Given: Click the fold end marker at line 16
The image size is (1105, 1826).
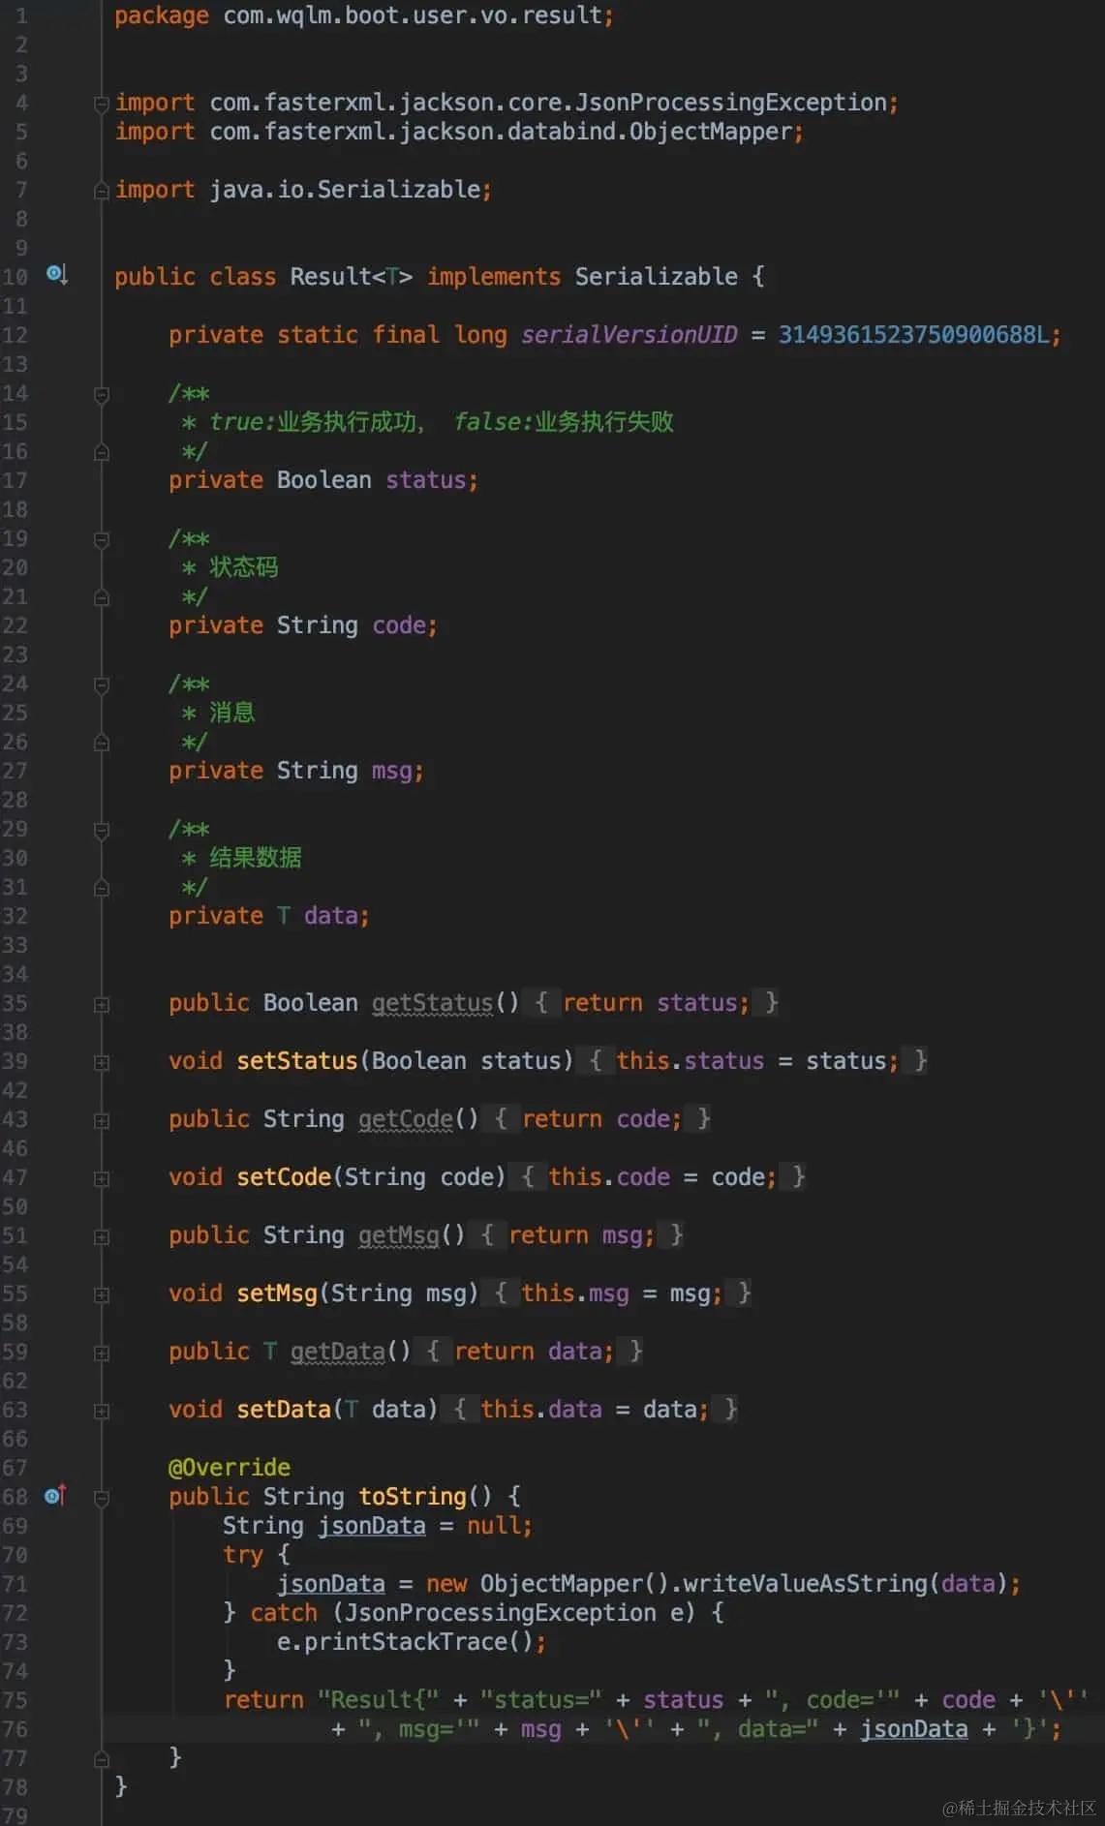Looking at the screenshot, I should (x=101, y=452).
